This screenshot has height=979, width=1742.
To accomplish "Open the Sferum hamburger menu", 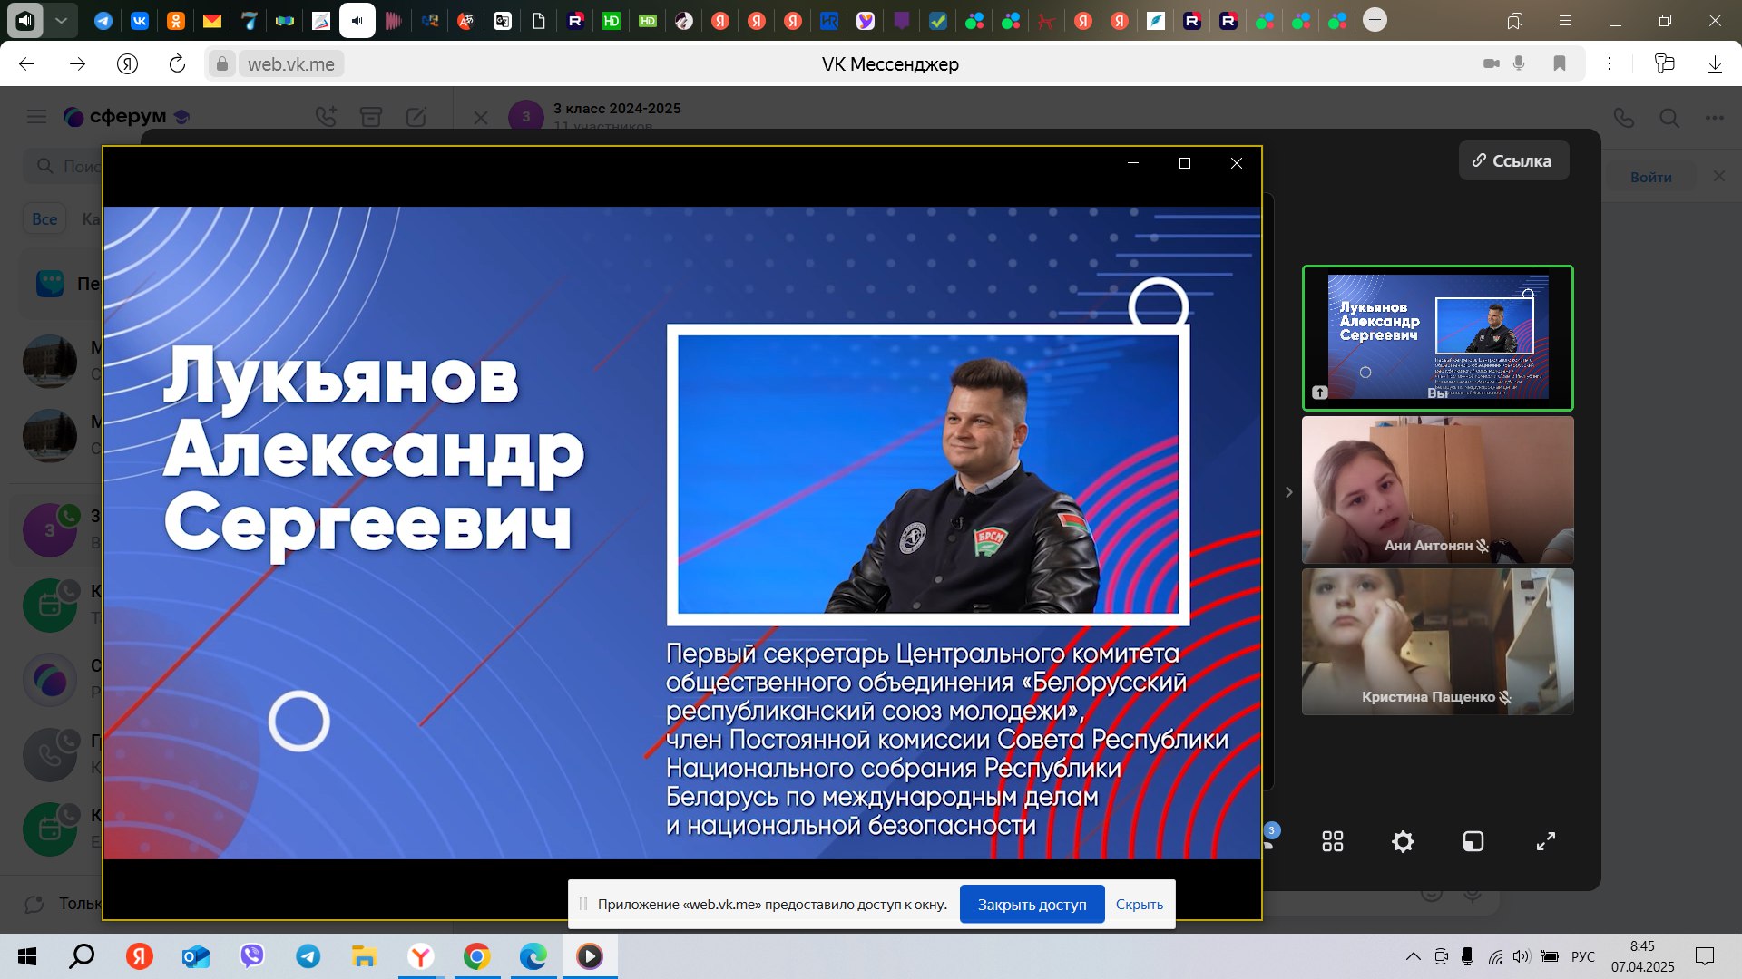I will [36, 116].
